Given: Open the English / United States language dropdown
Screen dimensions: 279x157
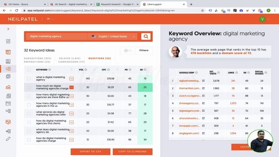Looking at the screenshot, I should tap(113, 37).
